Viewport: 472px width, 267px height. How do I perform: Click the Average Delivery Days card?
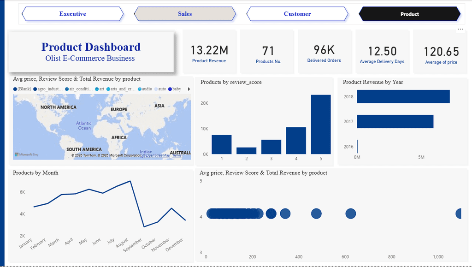click(382, 52)
